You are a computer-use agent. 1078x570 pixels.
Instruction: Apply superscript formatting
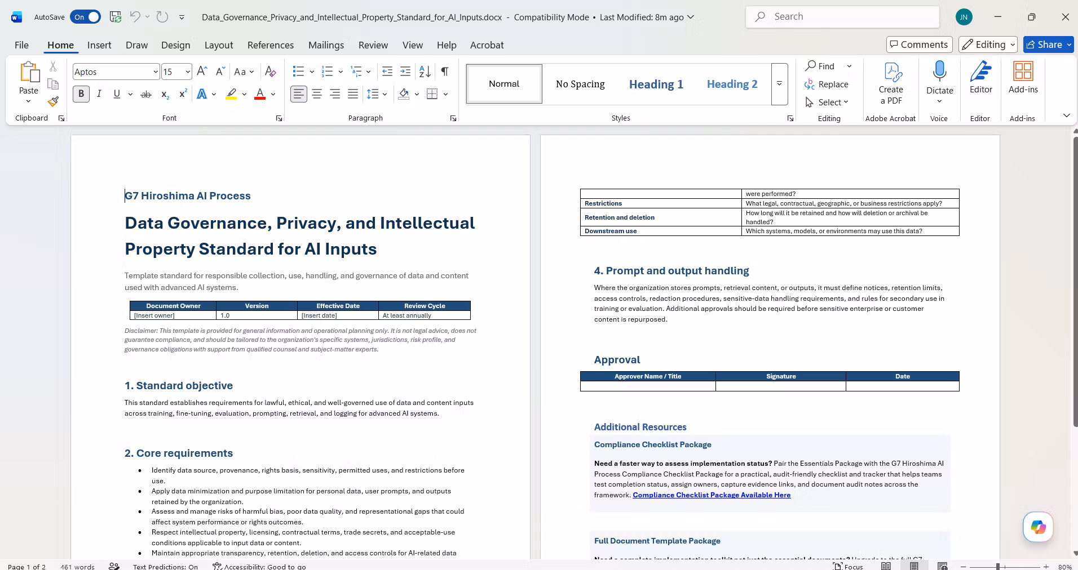[183, 94]
